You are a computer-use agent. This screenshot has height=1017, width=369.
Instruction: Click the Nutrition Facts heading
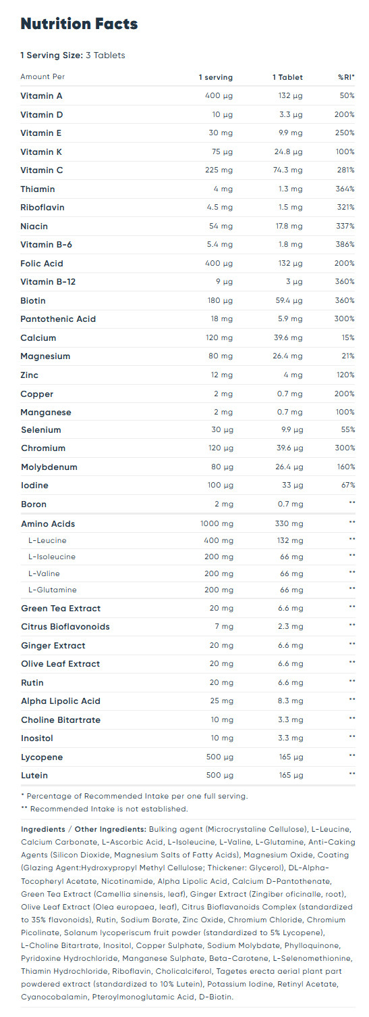click(x=79, y=24)
